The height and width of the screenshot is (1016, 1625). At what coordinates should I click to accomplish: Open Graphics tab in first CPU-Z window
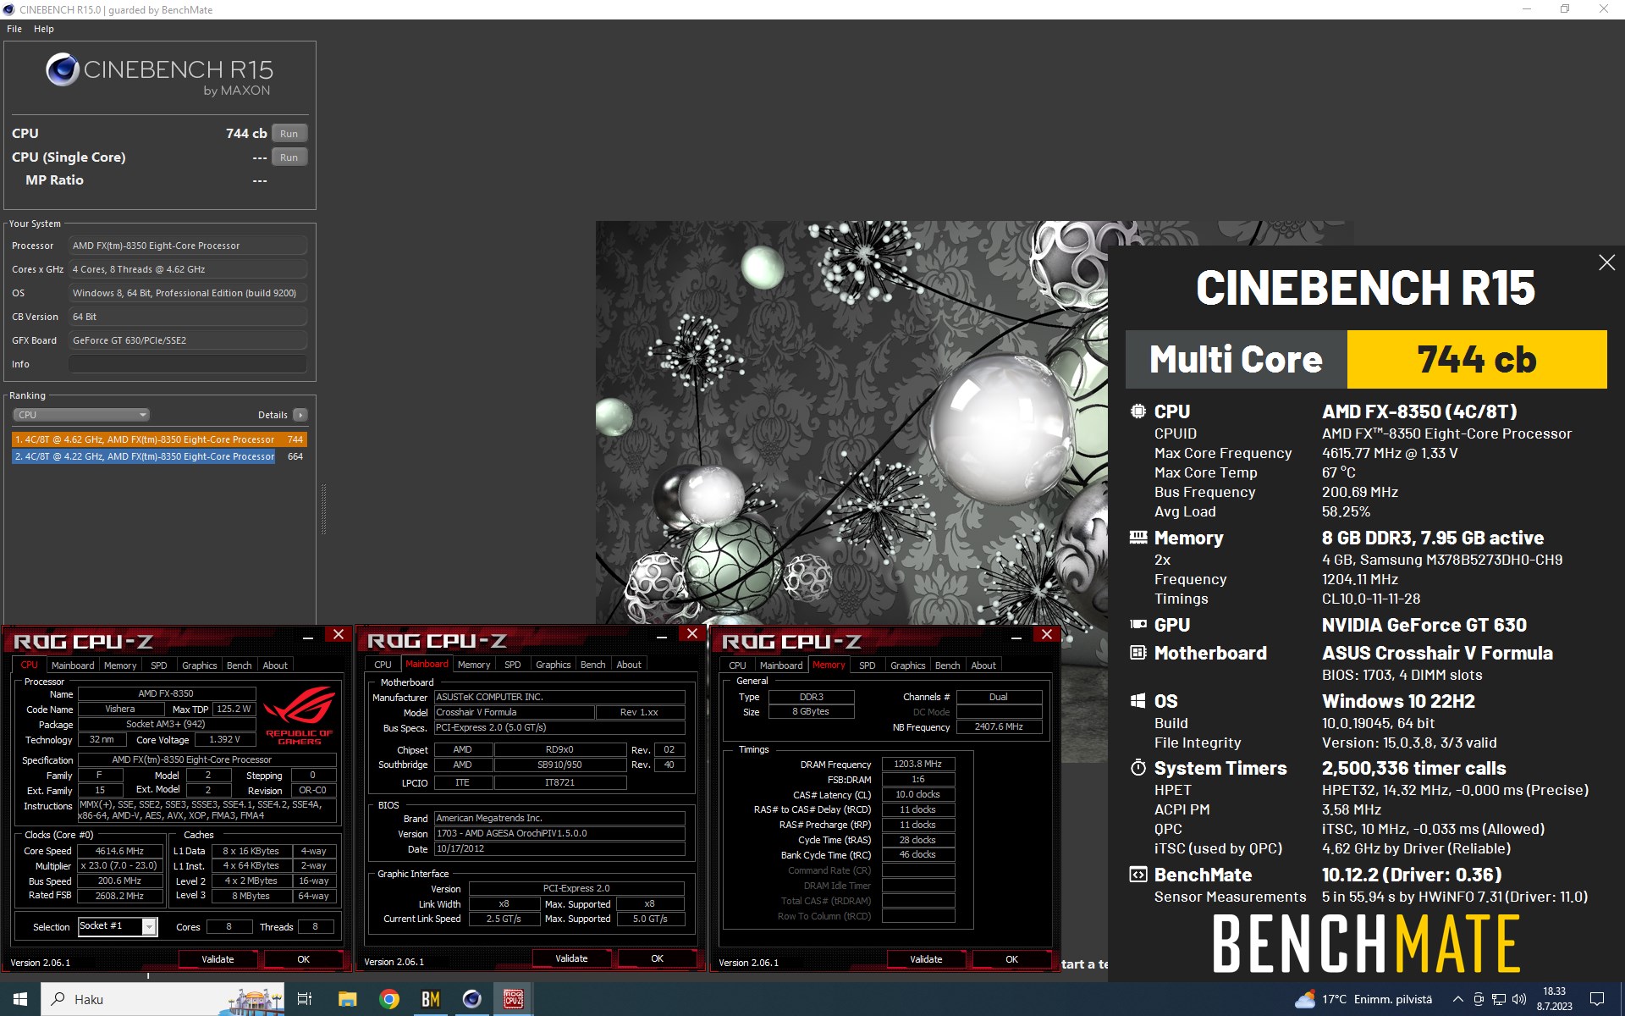pyautogui.click(x=200, y=665)
